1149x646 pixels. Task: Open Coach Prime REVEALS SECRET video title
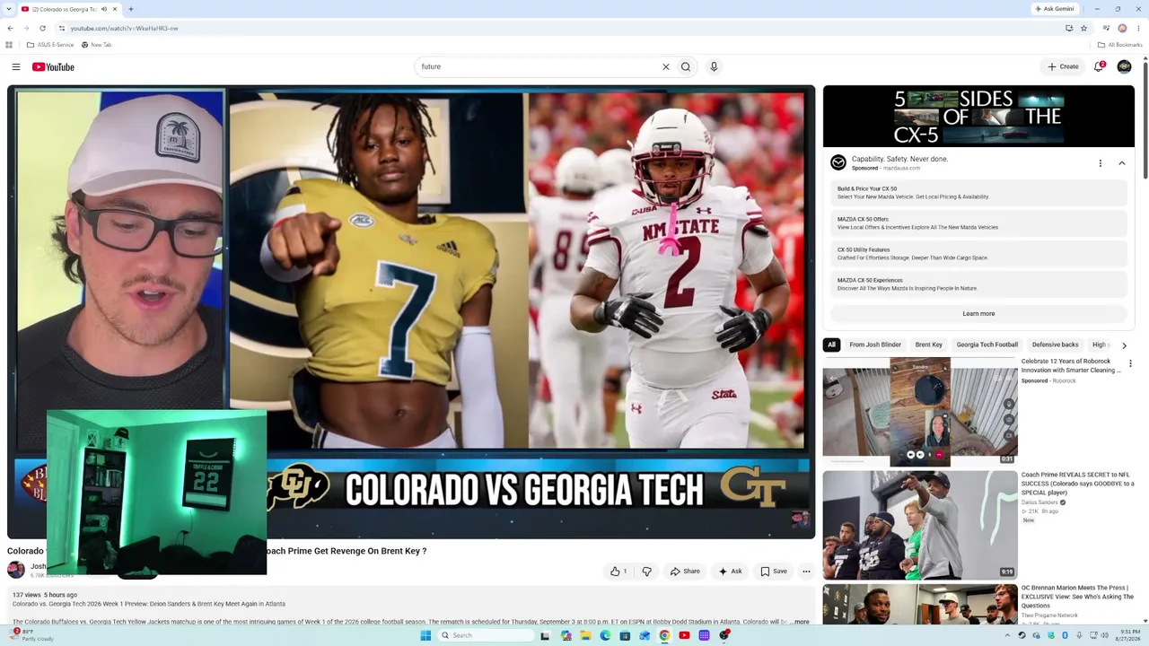(x=1078, y=484)
